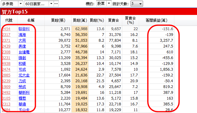This screenshot has width=197, height=113.
Task: Open stock code 3105 link
Action: click(x=6, y=98)
